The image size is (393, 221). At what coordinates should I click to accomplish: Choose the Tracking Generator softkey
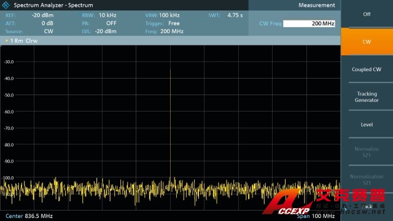(x=367, y=97)
